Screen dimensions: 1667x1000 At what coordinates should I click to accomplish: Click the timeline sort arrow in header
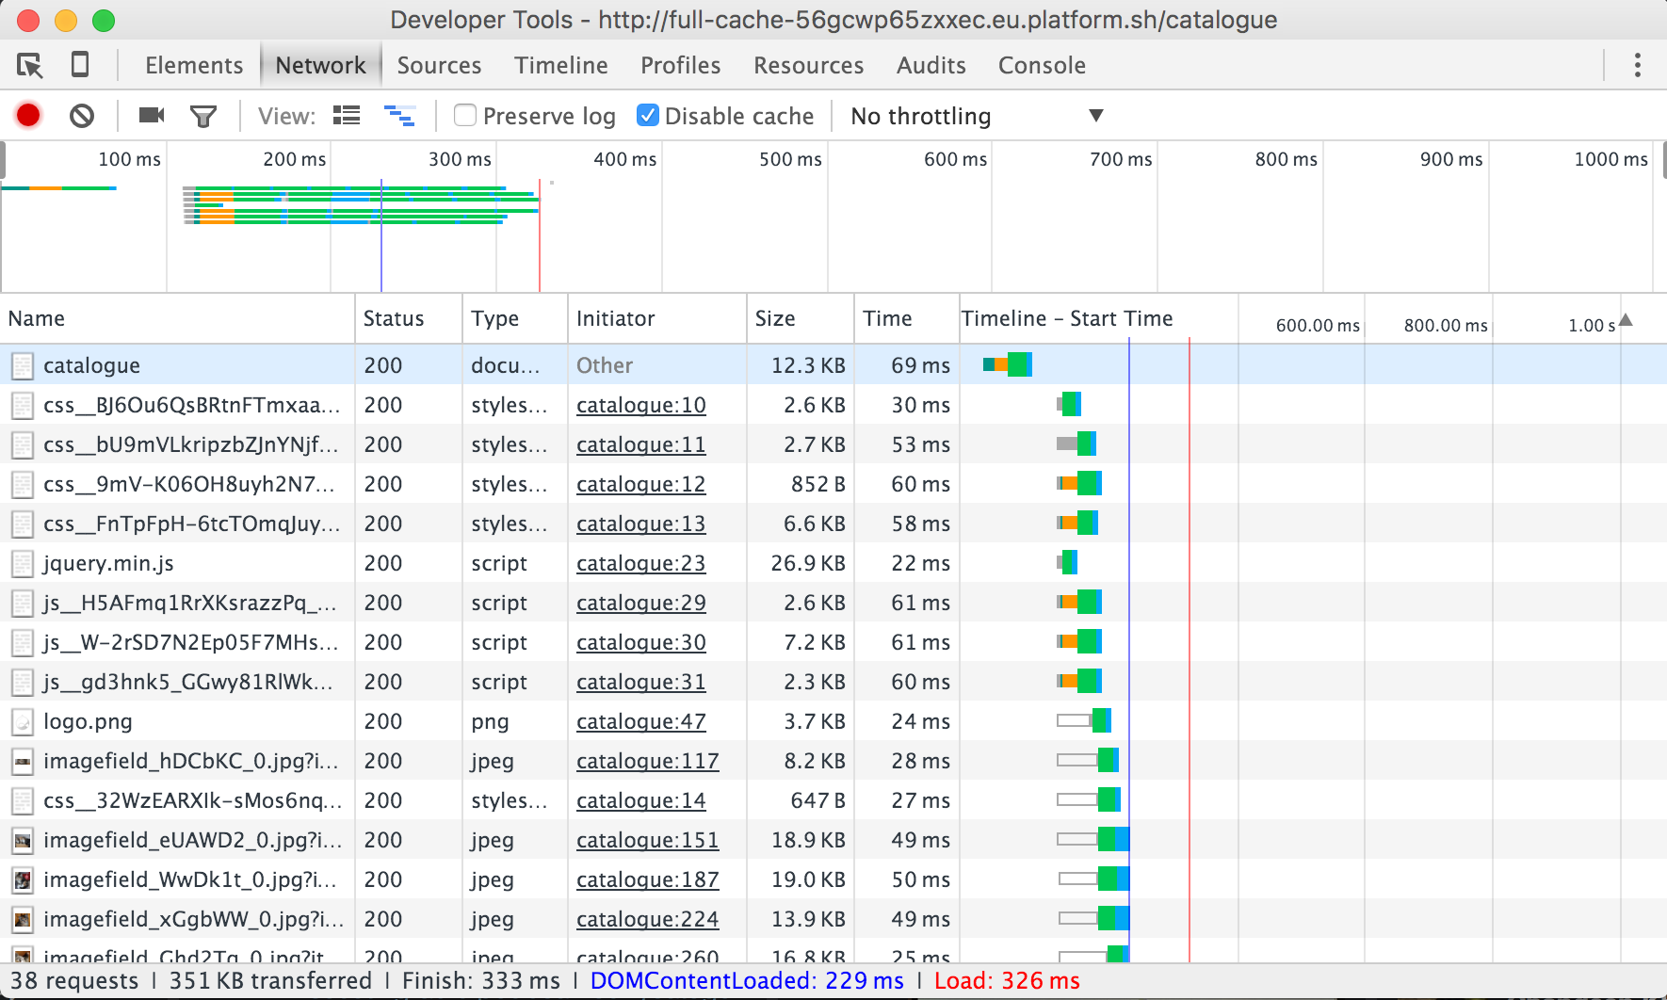(x=1626, y=320)
